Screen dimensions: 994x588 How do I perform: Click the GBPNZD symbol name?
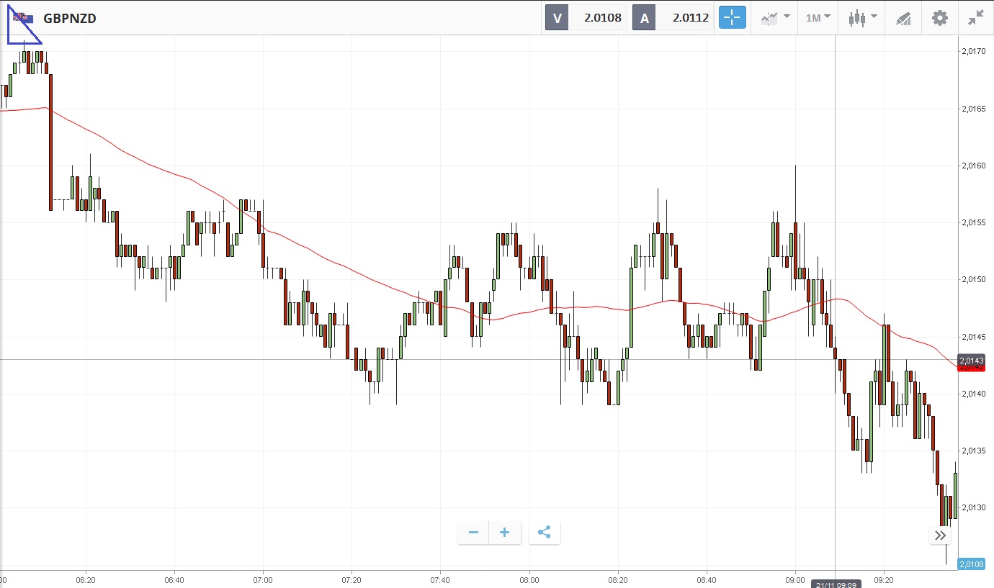70,19
